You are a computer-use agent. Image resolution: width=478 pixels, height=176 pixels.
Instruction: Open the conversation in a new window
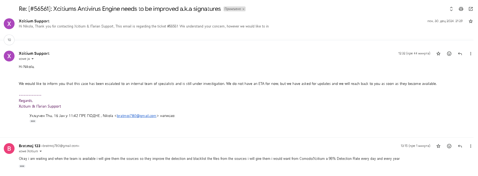(471, 9)
